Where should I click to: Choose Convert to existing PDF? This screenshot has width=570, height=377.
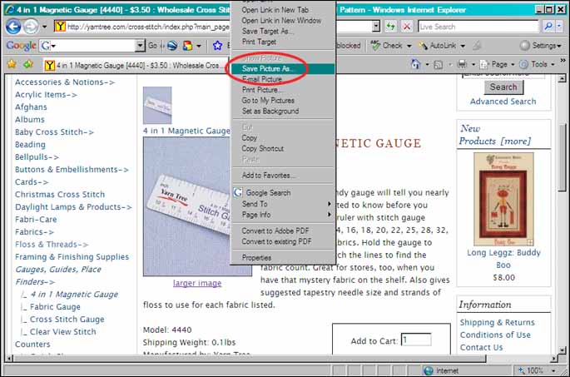(x=283, y=241)
